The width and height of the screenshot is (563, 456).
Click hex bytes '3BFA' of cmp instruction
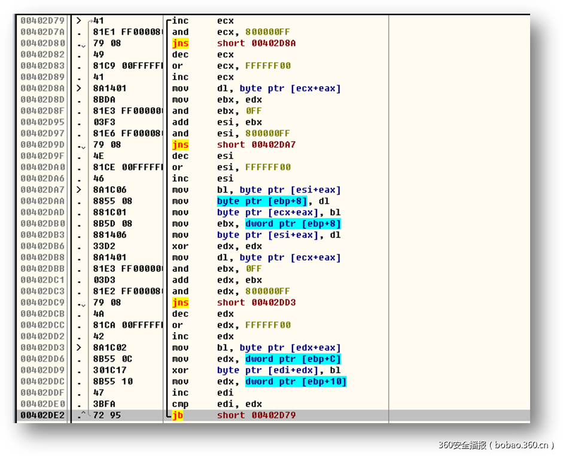104,404
